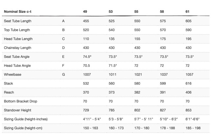This screenshot has height=140, width=211.
Task: Select the size 49 column header
Action: click(x=85, y=12)
